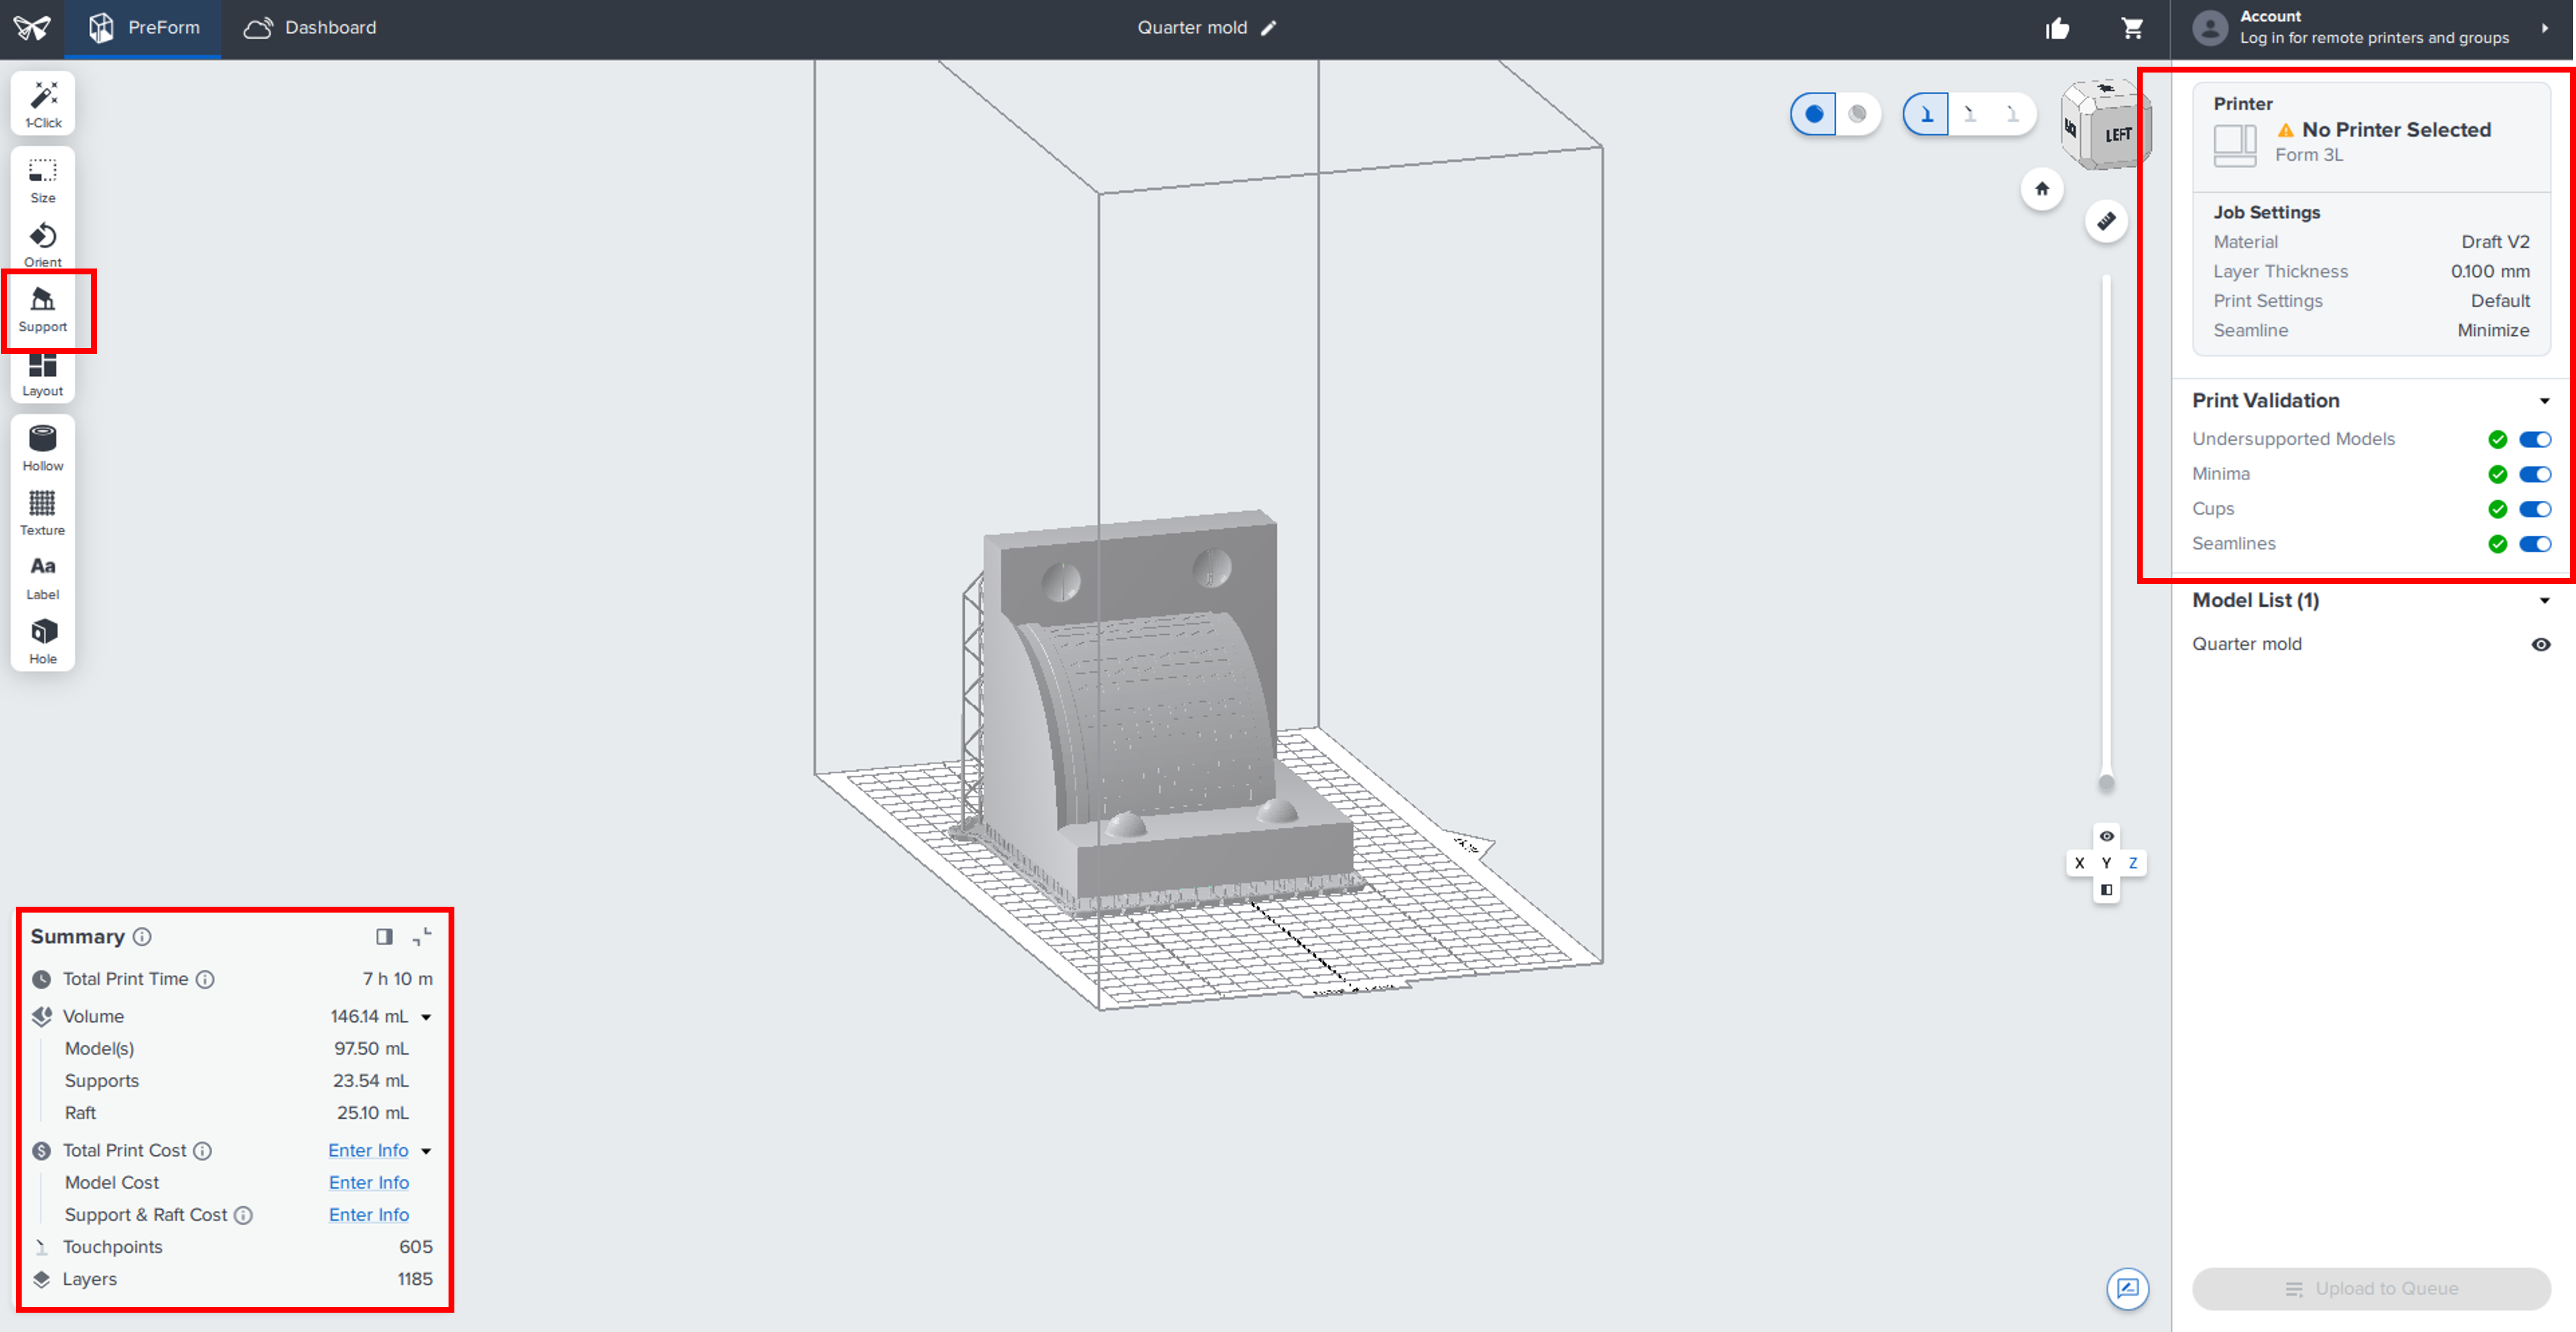Log in via the Account button
This screenshot has height=1332, width=2576.
2371,28
